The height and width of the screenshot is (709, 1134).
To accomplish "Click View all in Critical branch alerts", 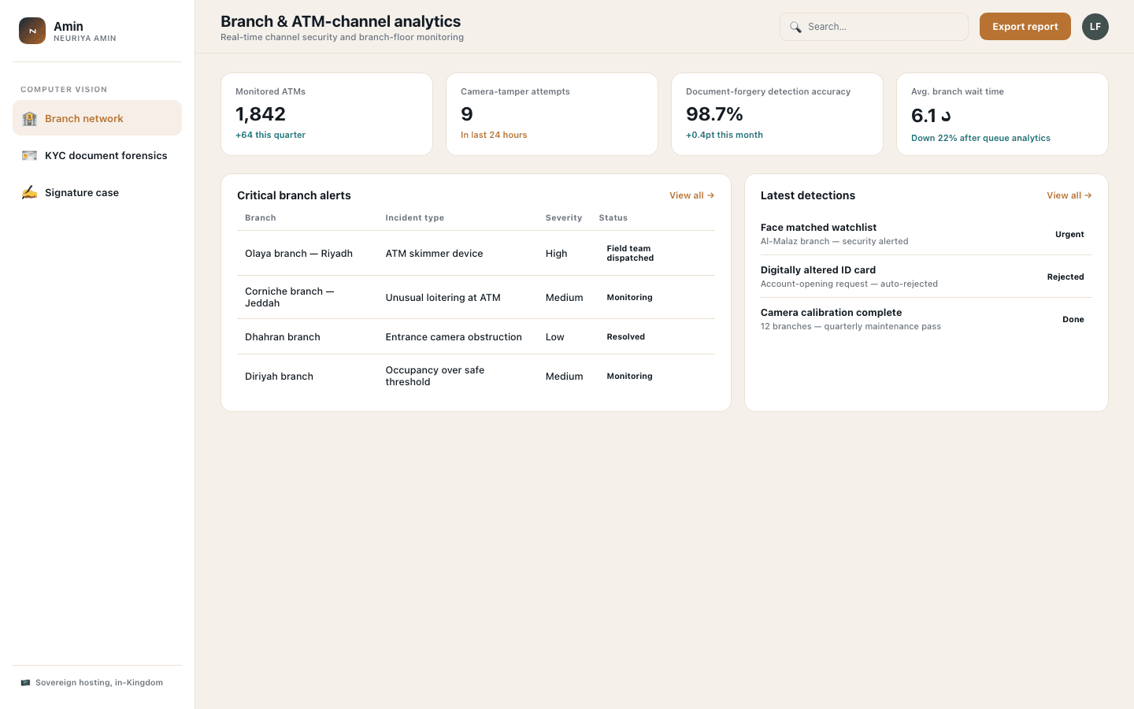I will click(x=691, y=195).
